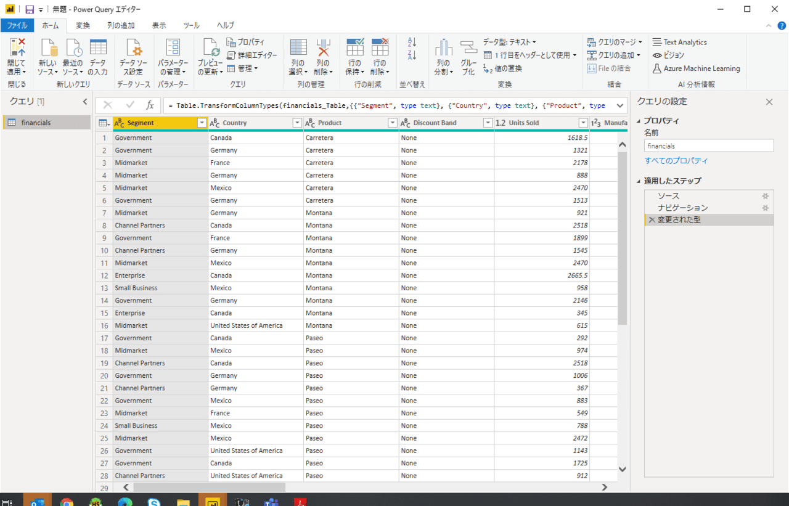Open the Segment column filter dropdown
The height and width of the screenshot is (506, 789).
pyautogui.click(x=202, y=123)
